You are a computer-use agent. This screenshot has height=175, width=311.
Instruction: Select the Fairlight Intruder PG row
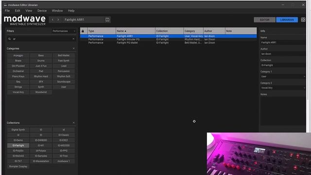click(x=168, y=39)
